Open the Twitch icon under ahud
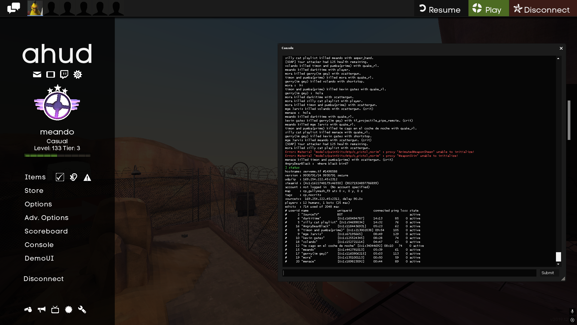Image resolution: width=577 pixels, height=325 pixels. pyautogui.click(x=64, y=74)
